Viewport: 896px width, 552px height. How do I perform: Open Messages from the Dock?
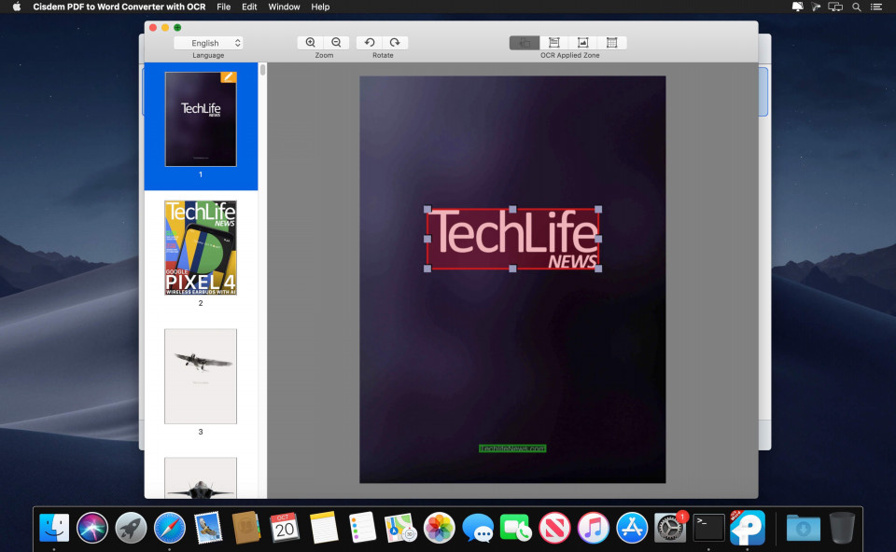click(478, 528)
